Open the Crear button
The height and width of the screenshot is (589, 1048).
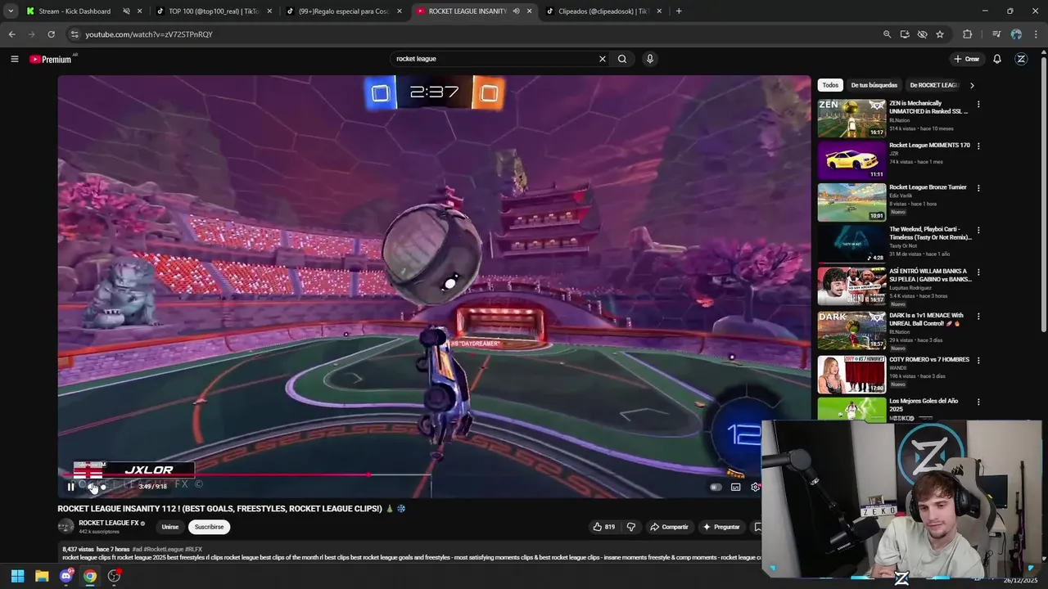[x=966, y=59]
